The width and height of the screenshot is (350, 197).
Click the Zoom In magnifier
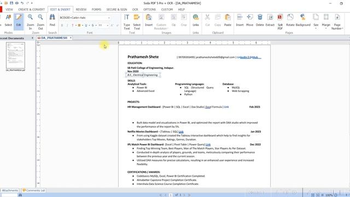31,22
